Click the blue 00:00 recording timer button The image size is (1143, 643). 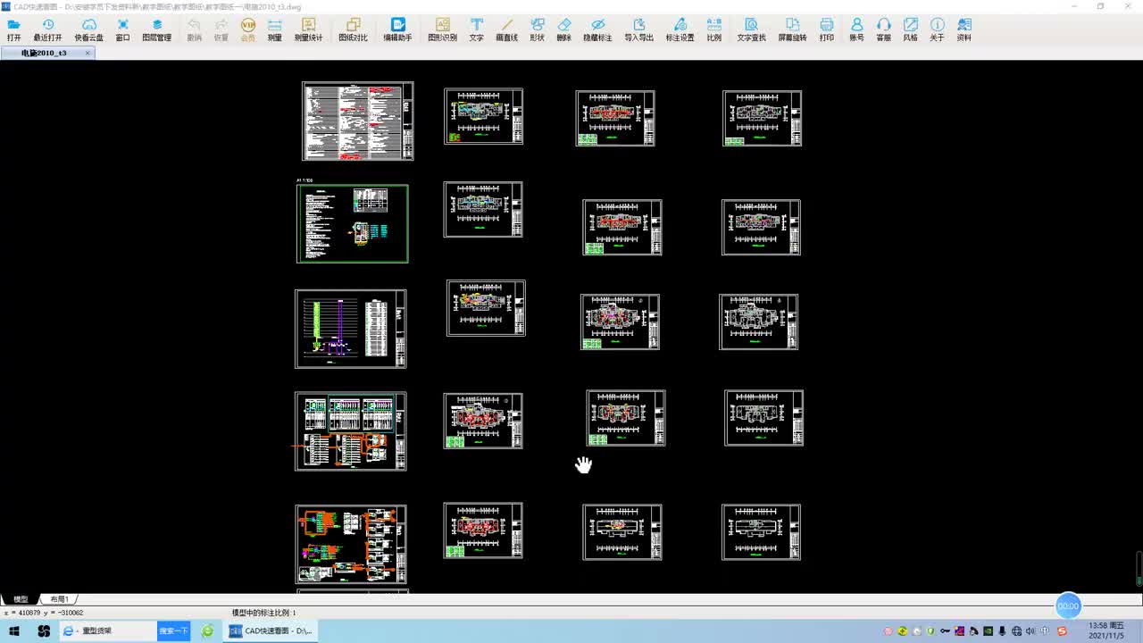(1069, 605)
